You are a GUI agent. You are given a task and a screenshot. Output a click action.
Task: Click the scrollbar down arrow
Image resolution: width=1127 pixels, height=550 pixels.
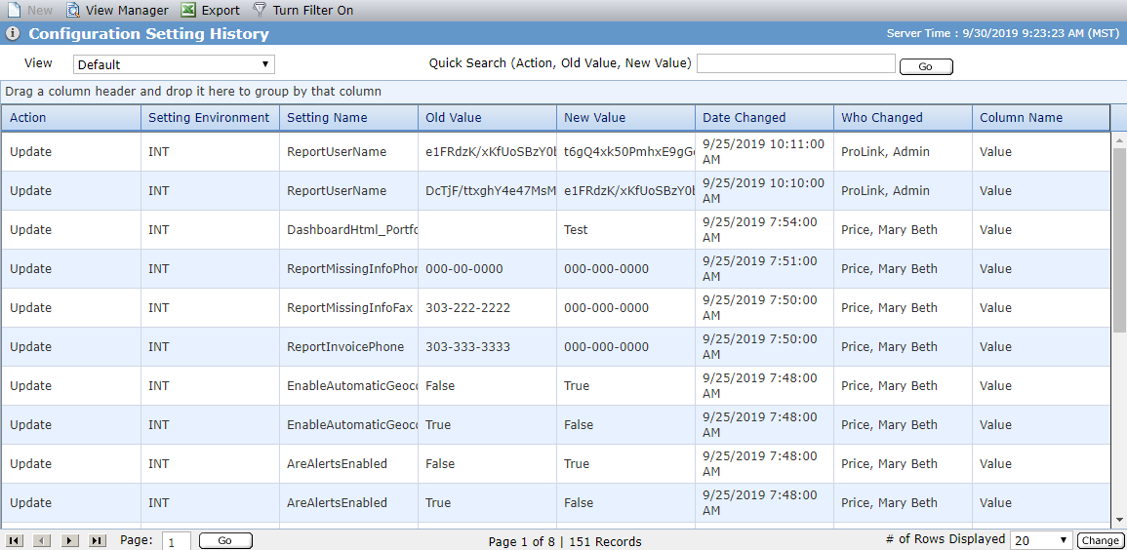tap(1119, 520)
